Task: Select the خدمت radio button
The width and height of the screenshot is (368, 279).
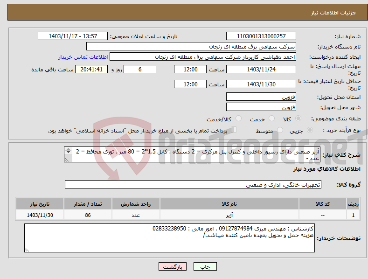Action: [271, 119]
